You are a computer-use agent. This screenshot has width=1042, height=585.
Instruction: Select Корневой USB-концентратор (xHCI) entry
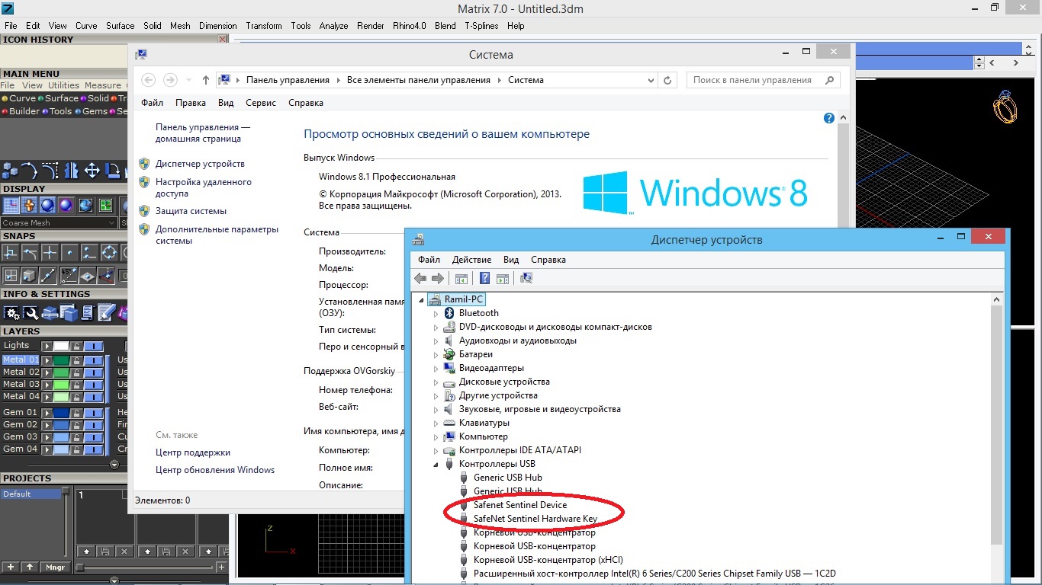[x=548, y=560]
